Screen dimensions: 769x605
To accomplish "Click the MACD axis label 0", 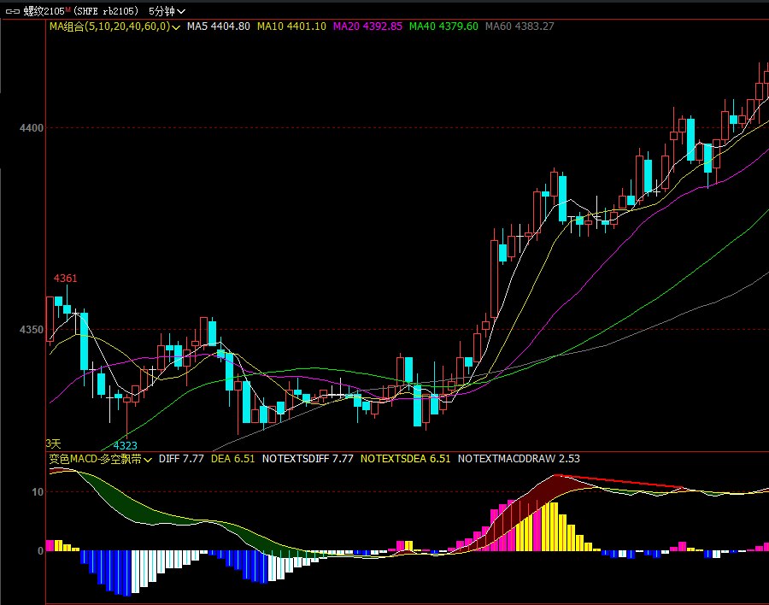I will click(x=41, y=551).
